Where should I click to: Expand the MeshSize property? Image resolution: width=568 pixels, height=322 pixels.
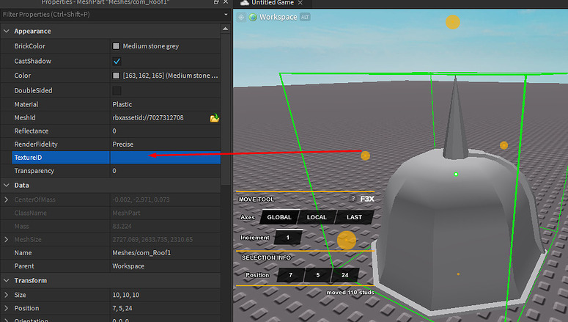6,239
